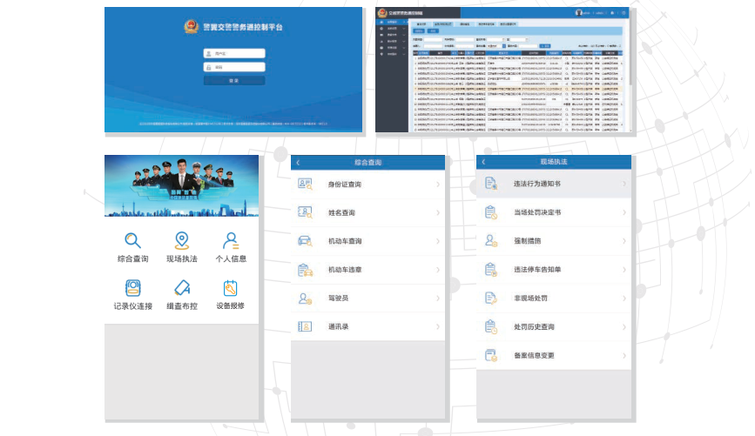
Task: Expand the 当场处罚决定书 row chevron
Action: (x=624, y=212)
